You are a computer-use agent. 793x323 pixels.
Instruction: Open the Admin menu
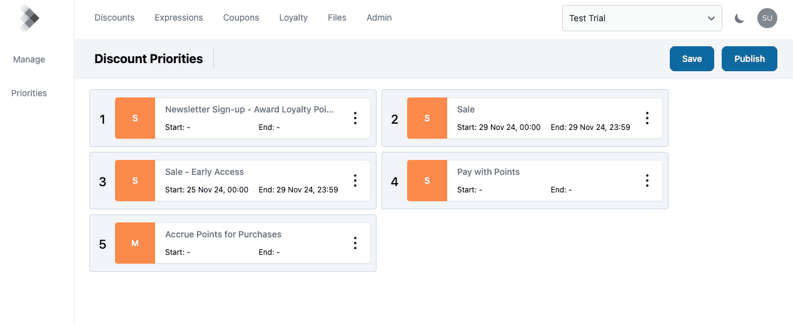click(x=379, y=17)
